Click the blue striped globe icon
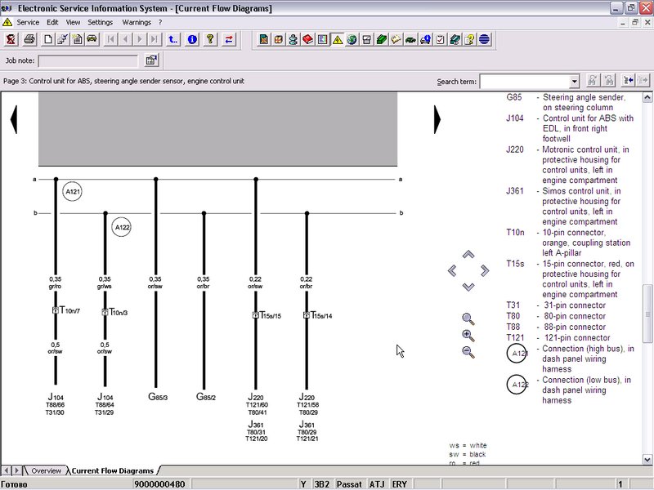The width and height of the screenshot is (654, 490). pyautogui.click(x=484, y=39)
